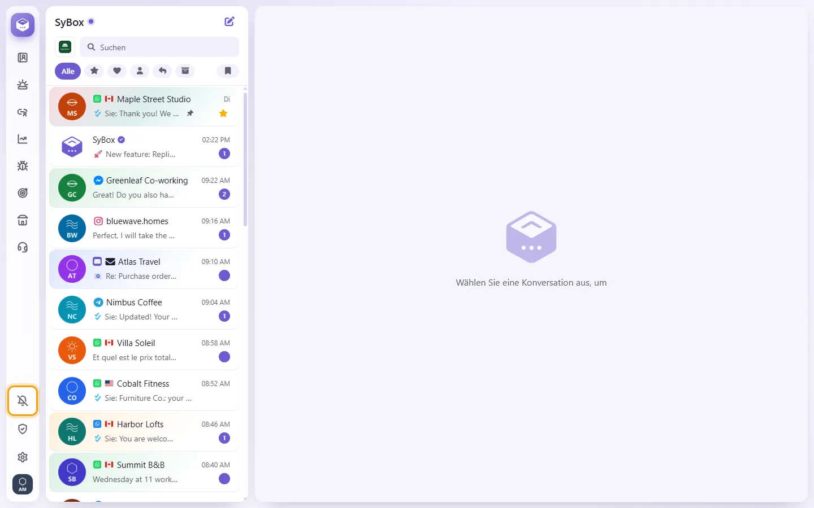Open the SyBox New feature conversation
The width and height of the screenshot is (814, 508).
[144, 147]
